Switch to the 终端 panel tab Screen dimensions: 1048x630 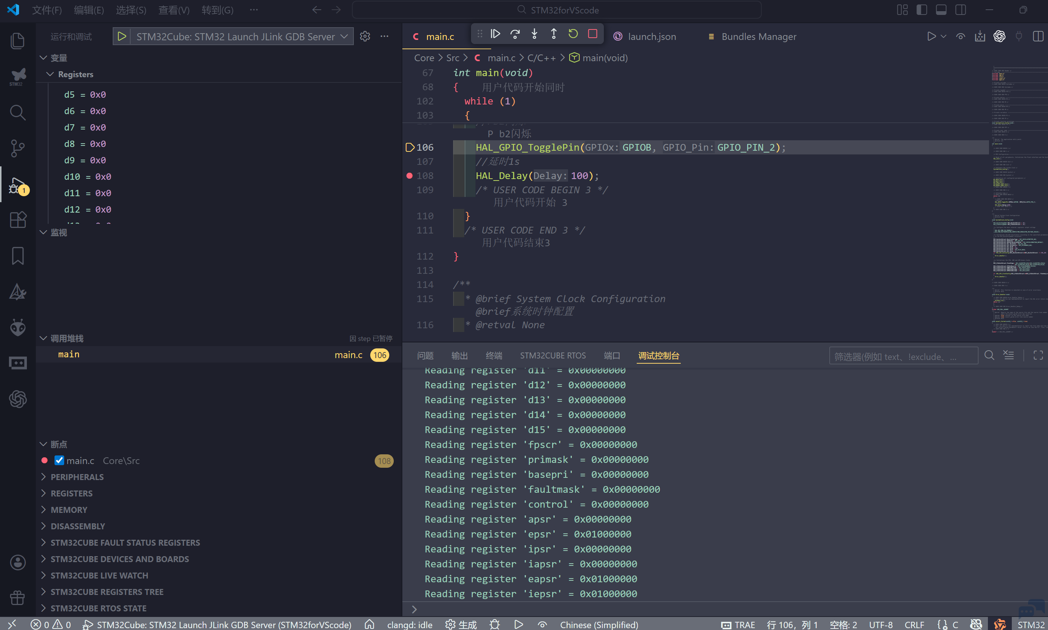(x=494, y=356)
